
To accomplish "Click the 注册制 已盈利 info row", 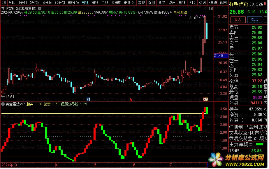I will 248,127.
